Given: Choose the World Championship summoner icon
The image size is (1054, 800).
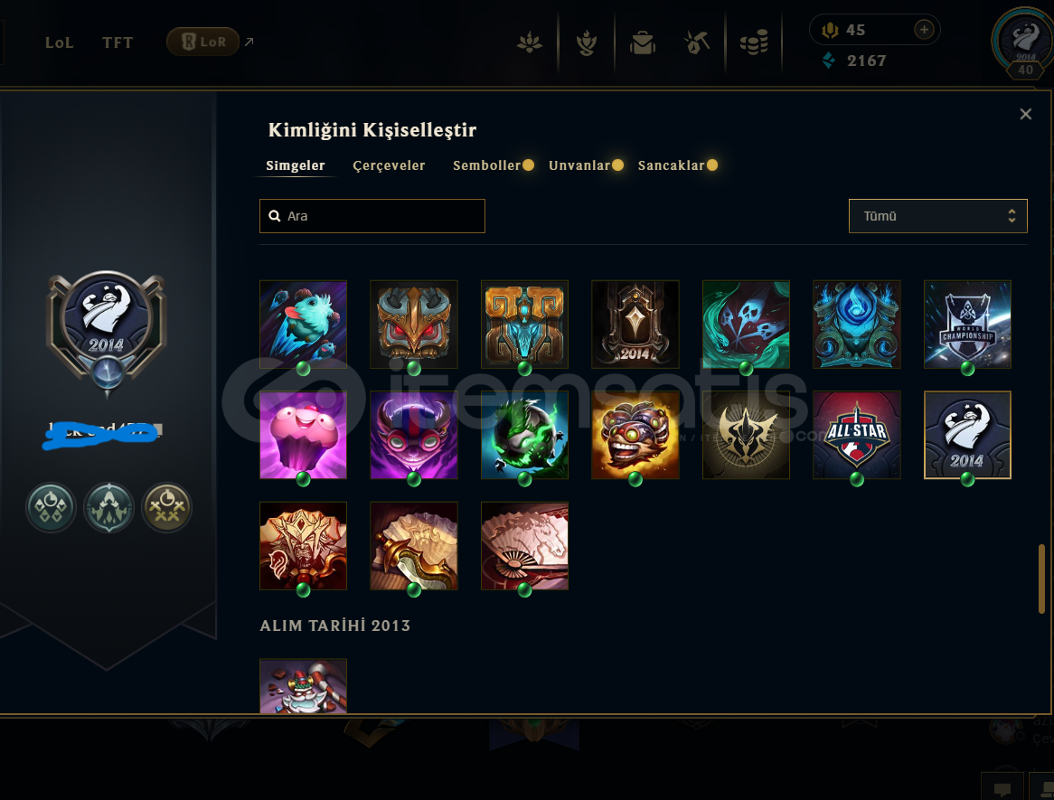Looking at the screenshot, I should [967, 324].
